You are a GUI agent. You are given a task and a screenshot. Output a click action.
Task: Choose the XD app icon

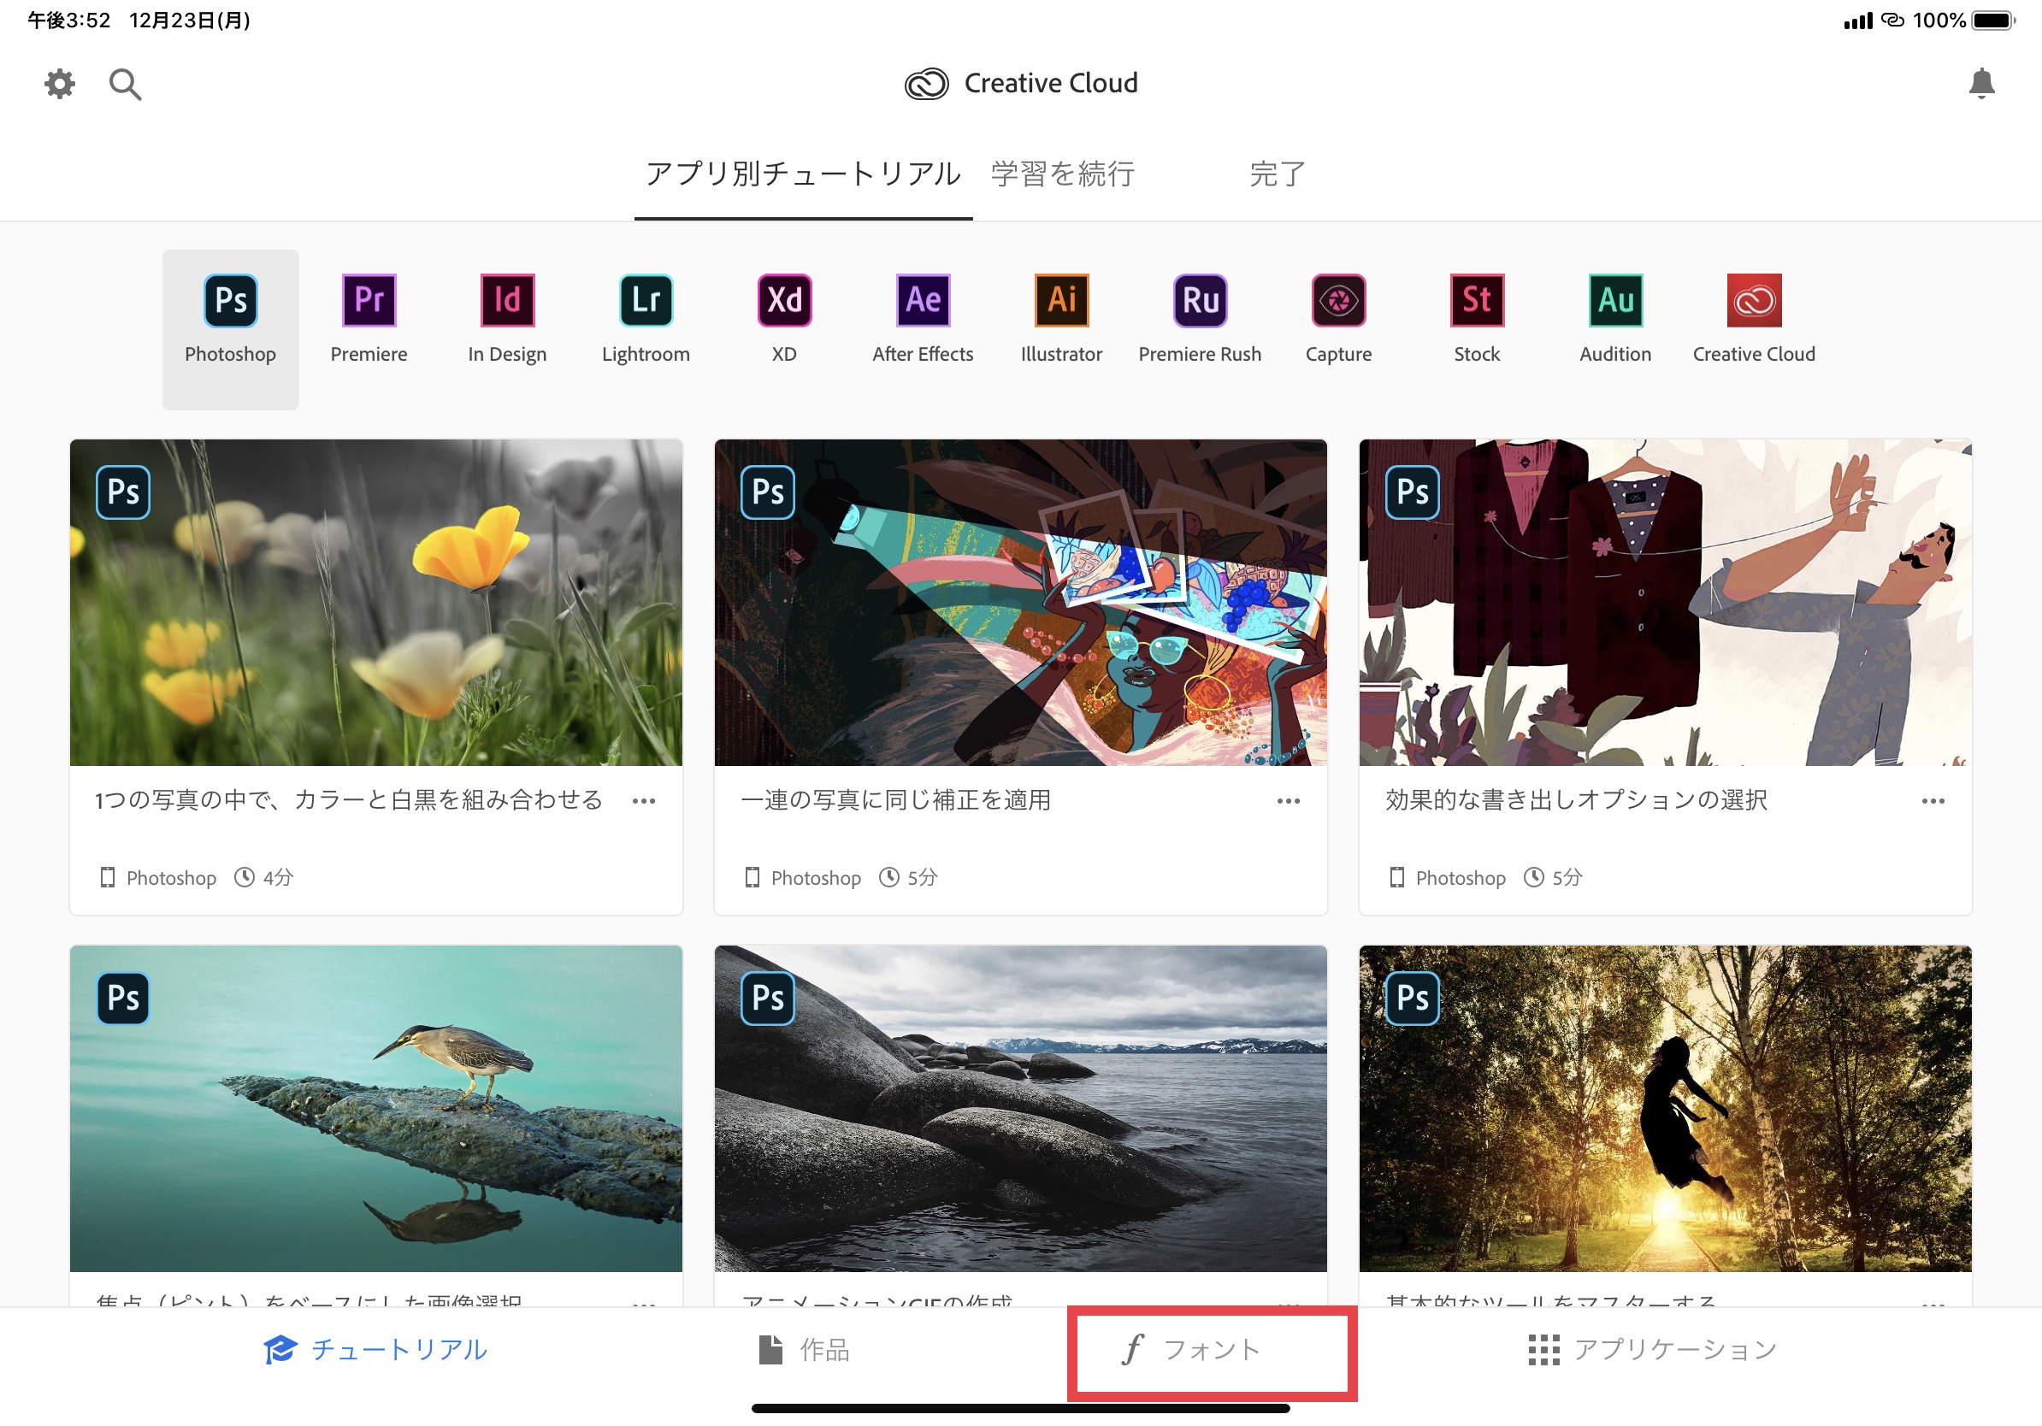tap(783, 302)
